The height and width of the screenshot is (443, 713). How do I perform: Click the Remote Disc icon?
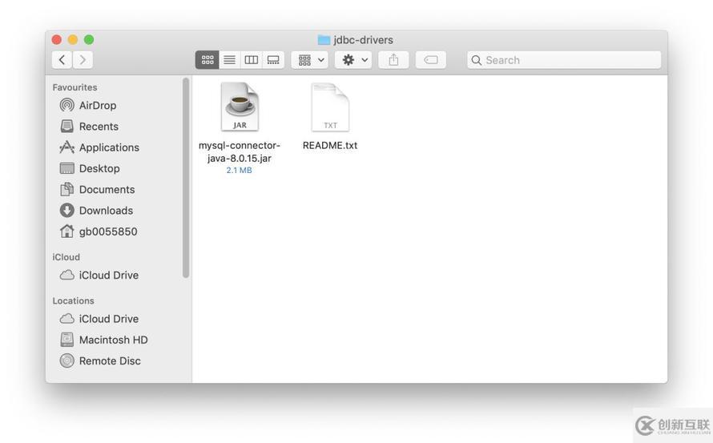click(x=66, y=360)
